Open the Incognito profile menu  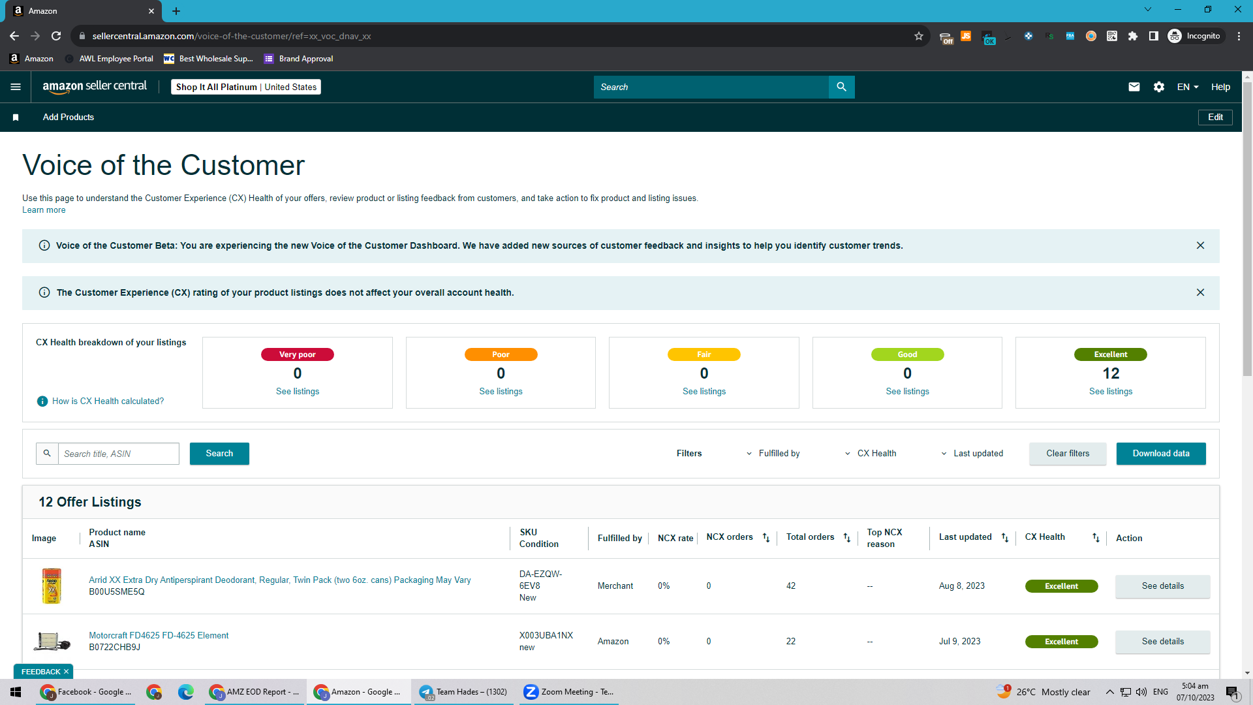point(1194,36)
